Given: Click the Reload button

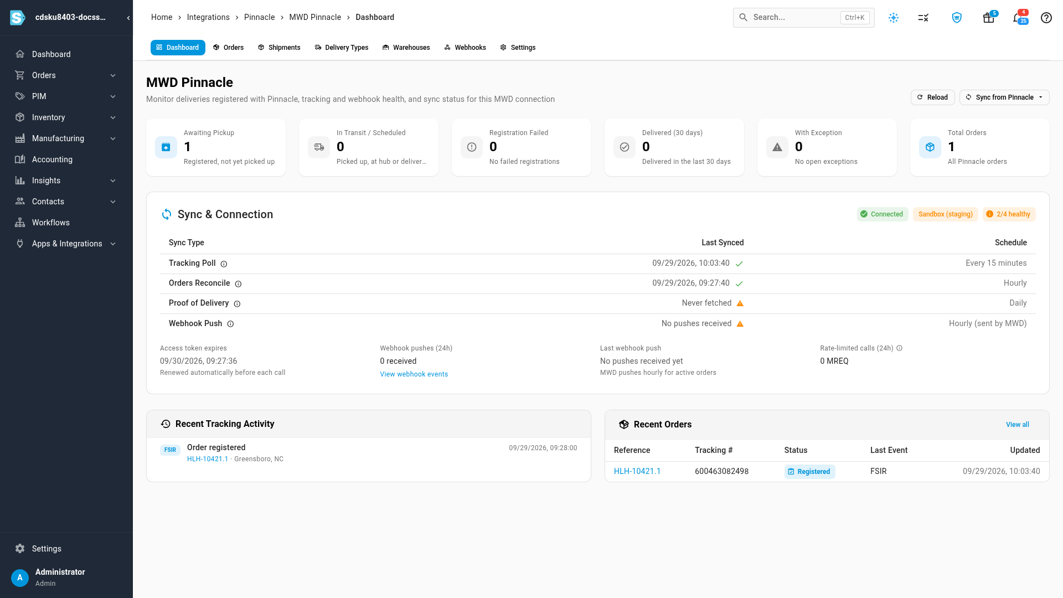Looking at the screenshot, I should click(x=932, y=97).
